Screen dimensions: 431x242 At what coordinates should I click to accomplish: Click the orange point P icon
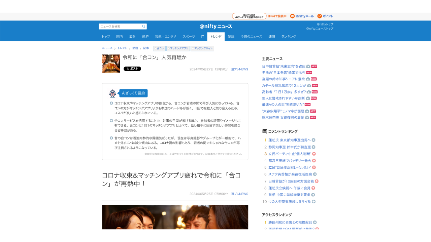point(320,16)
